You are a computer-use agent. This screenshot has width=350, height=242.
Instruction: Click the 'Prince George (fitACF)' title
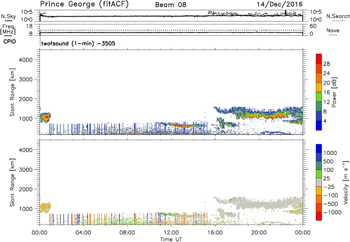coord(84,4)
